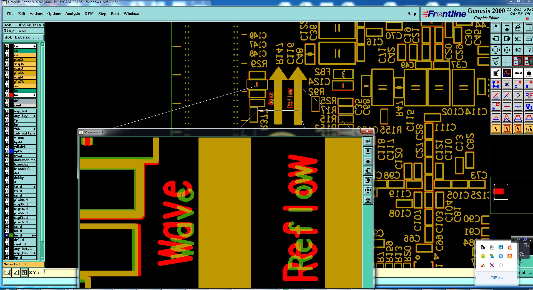Click the speaker volume icon in tray popup
Screen dimensions: 533x290
pos(501,265)
